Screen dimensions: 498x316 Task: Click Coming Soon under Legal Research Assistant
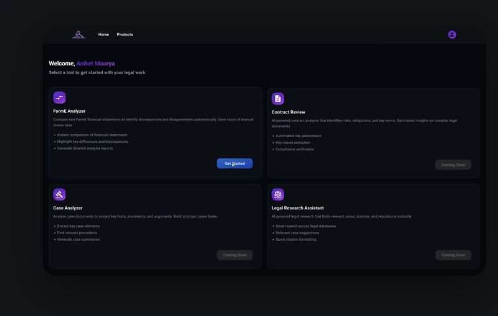[x=453, y=255]
